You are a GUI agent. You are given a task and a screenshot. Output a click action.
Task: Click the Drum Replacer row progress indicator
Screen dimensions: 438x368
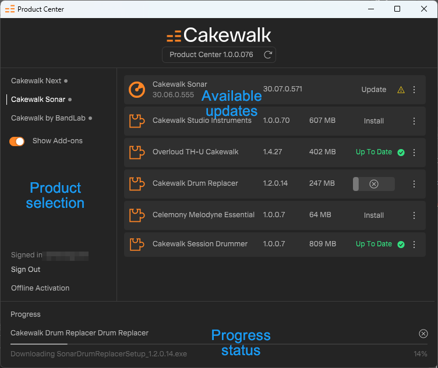pyautogui.click(x=374, y=184)
